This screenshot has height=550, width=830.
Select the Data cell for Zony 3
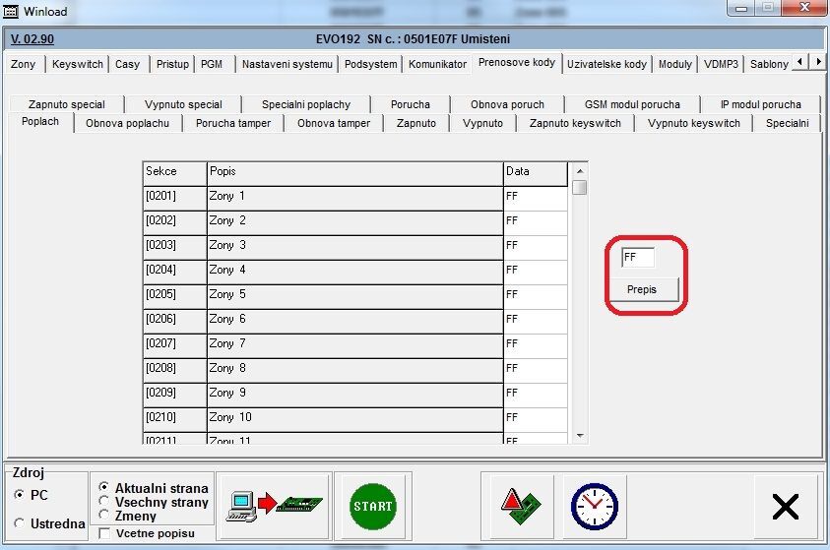tap(535, 245)
